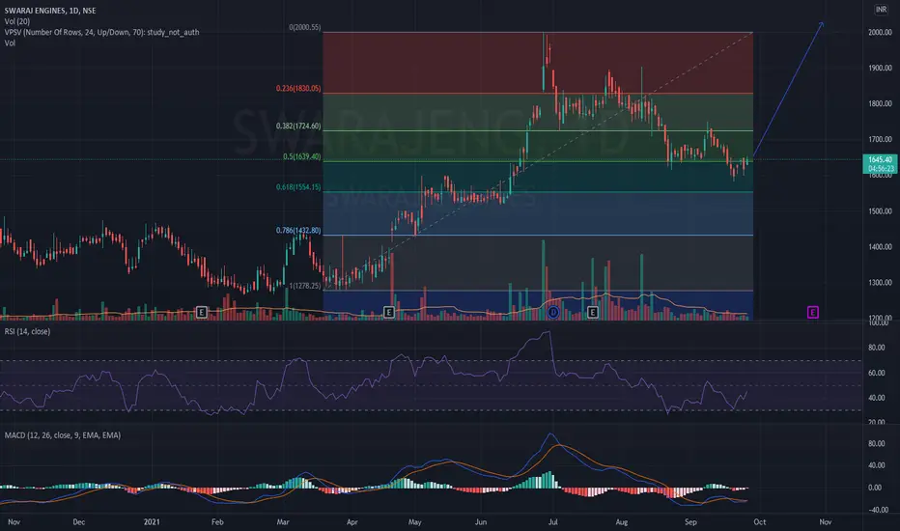Click the Mar time axis label
900x531 pixels.
coord(282,521)
